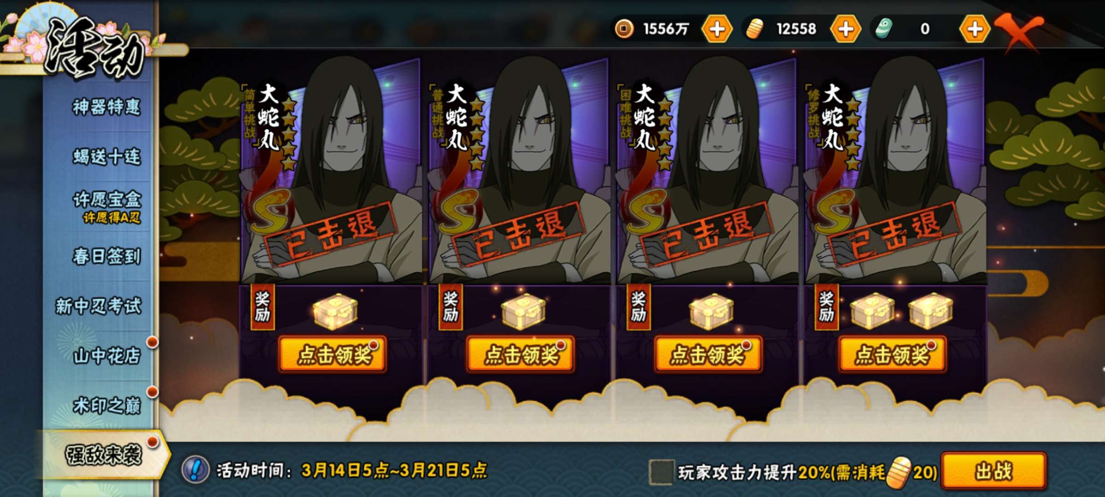
Task: Add copper coins with the plus icon
Action: (717, 29)
